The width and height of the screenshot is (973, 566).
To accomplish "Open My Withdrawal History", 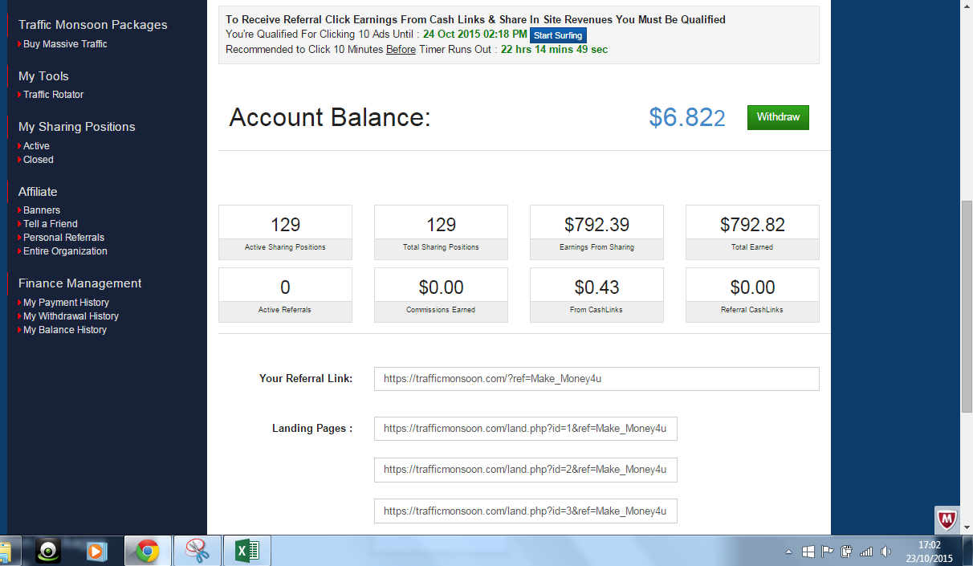I will [71, 316].
